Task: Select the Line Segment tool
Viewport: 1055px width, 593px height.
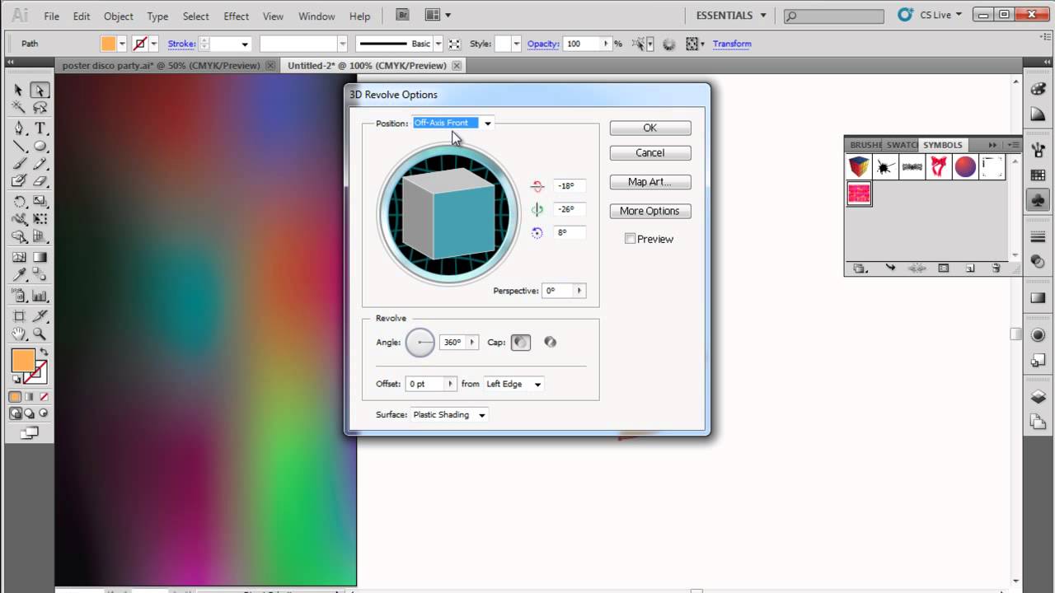Action: coord(18,147)
